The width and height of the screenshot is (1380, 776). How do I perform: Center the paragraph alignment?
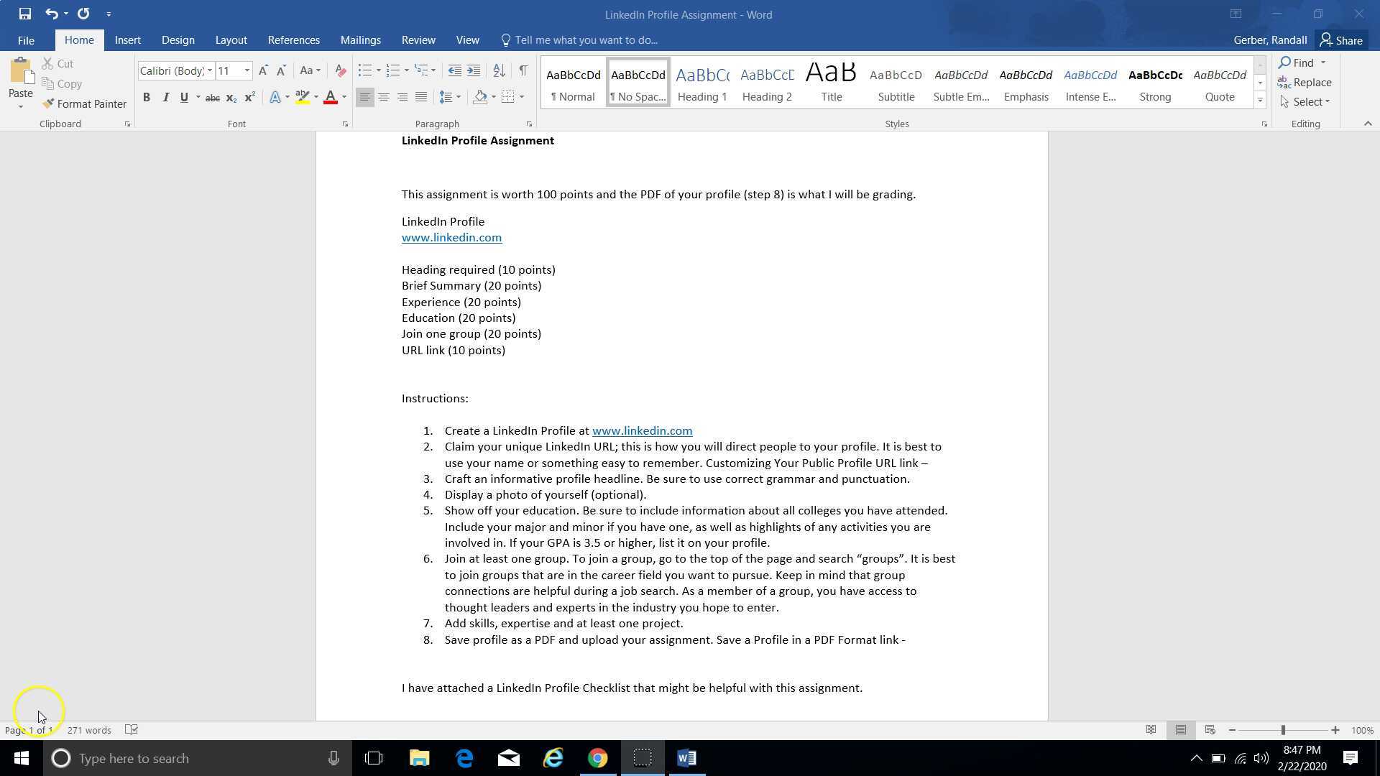384,97
